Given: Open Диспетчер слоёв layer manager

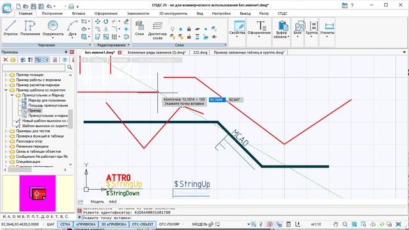Looking at the screenshot, I should [157, 30].
